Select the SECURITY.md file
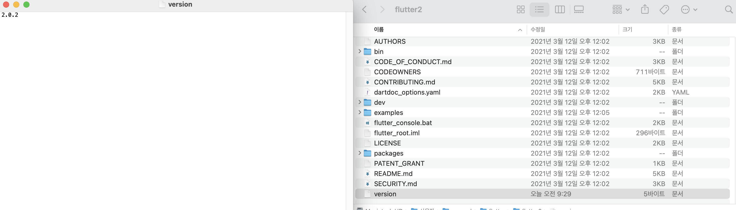Viewport: 736px width, 210px height. click(x=542, y=184)
